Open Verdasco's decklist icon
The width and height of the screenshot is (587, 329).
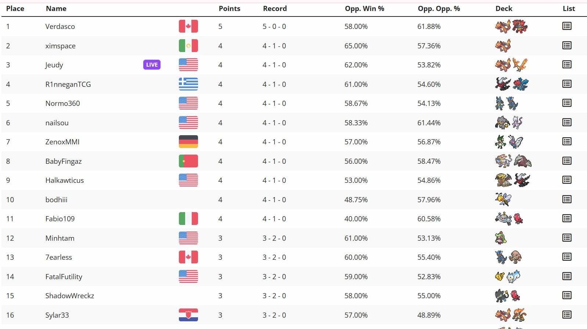tap(566, 26)
